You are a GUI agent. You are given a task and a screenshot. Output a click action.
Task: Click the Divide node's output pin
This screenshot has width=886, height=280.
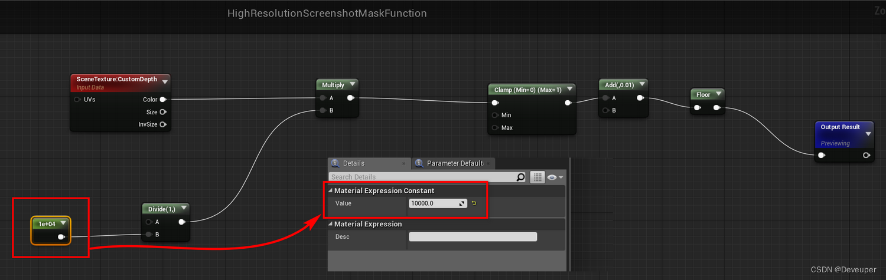click(x=182, y=222)
